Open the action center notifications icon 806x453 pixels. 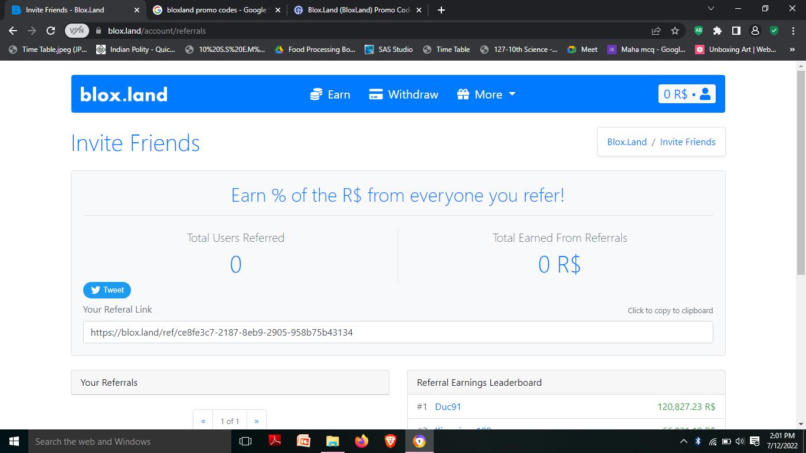tap(755, 441)
